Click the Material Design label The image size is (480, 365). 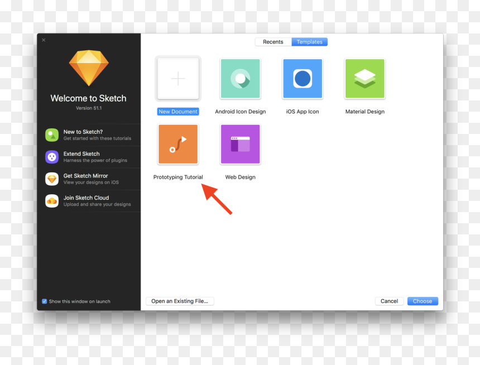(x=364, y=112)
